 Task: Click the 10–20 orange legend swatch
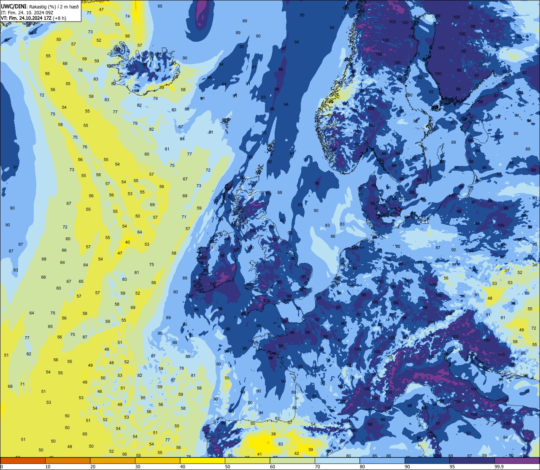[x=67, y=460]
